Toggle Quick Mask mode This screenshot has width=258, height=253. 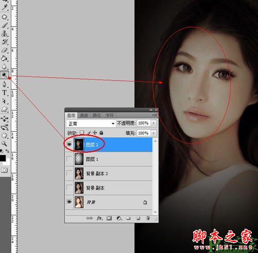4,170
